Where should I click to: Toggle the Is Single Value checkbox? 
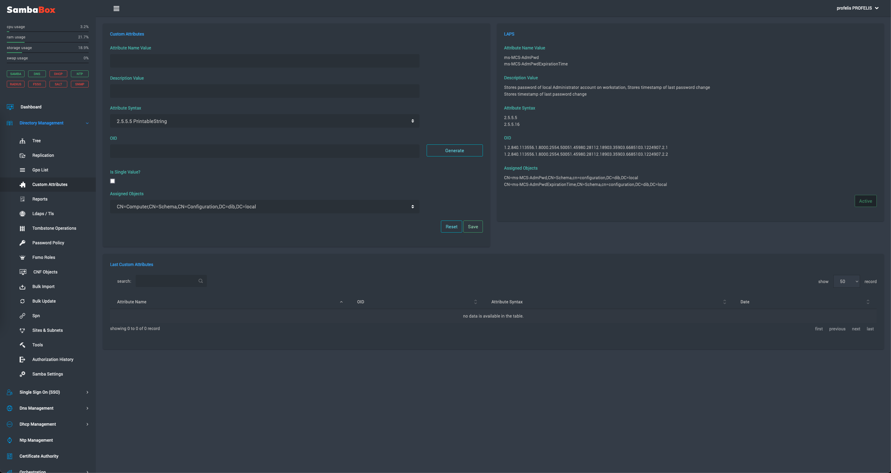coord(113,181)
